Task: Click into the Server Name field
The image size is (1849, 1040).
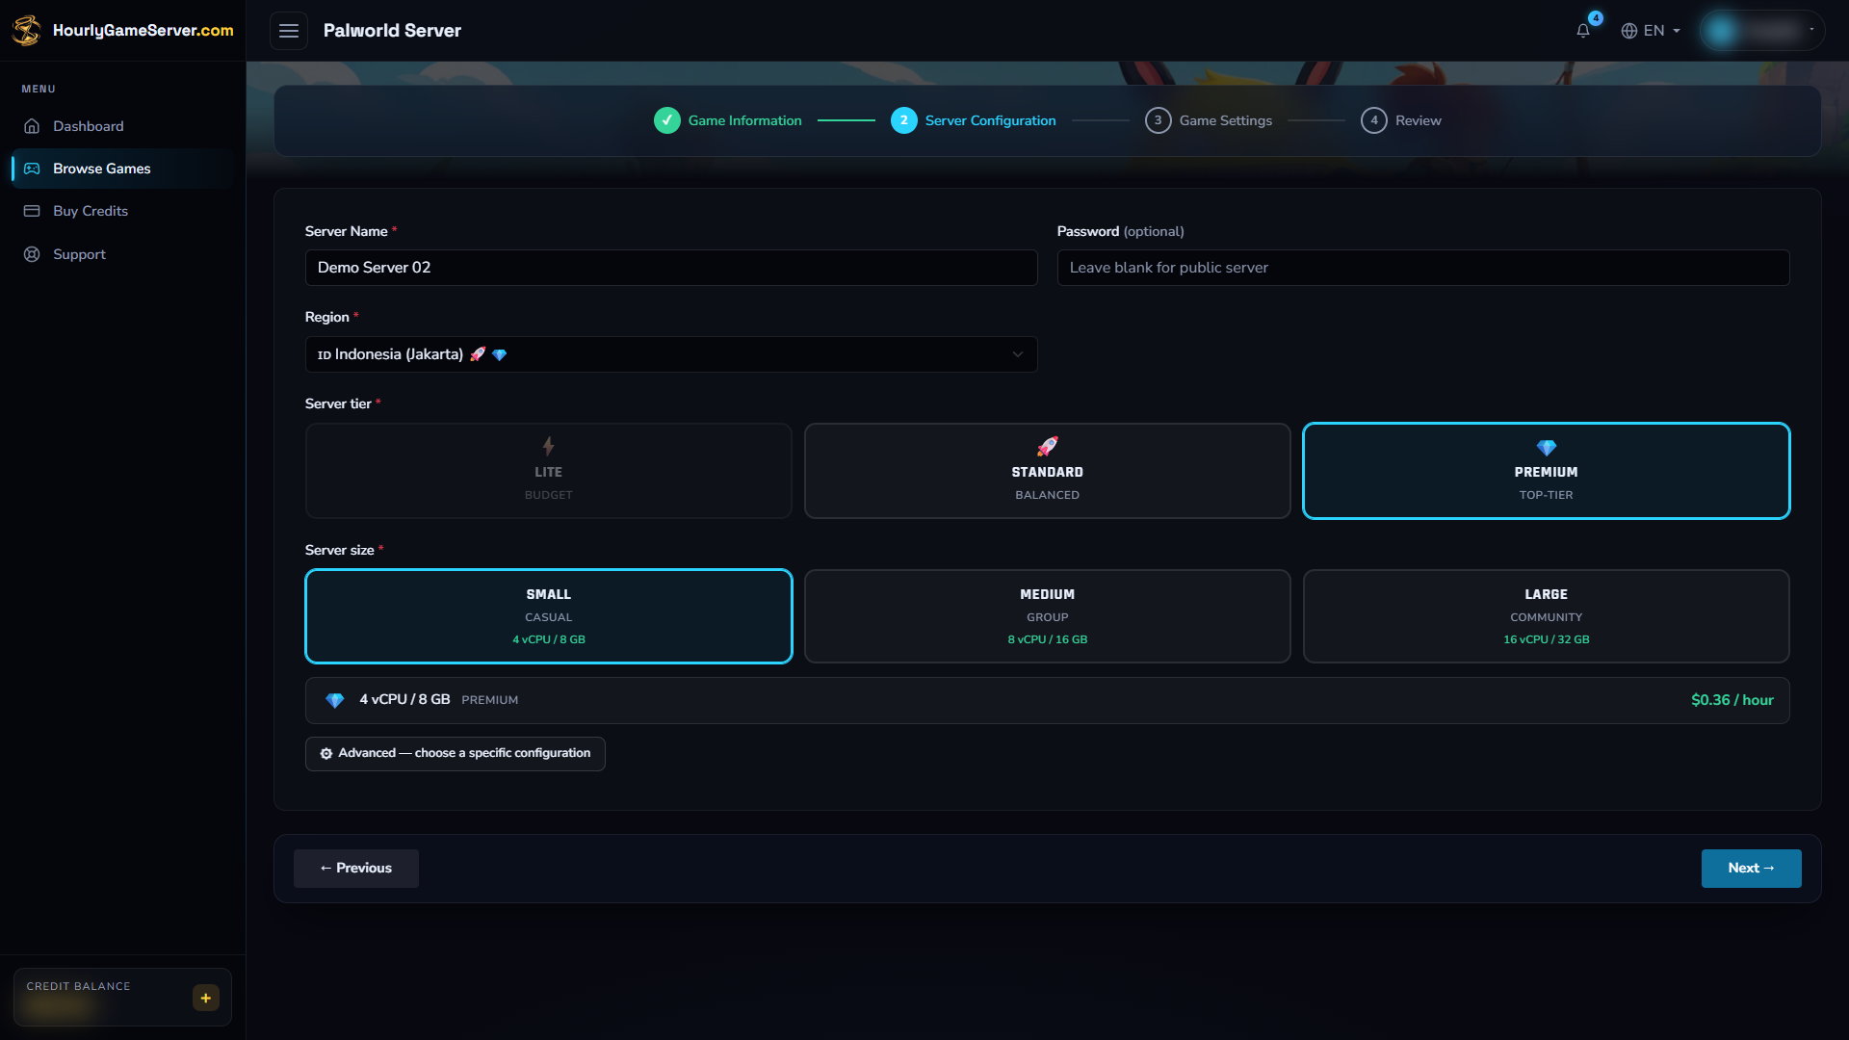Action: [x=670, y=268]
